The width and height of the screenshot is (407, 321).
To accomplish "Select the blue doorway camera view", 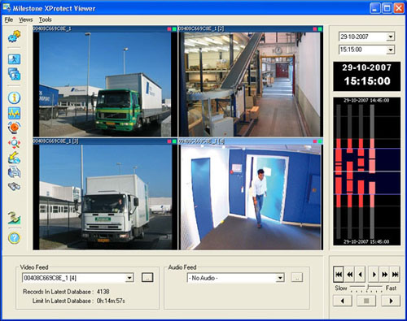I will coord(251,197).
